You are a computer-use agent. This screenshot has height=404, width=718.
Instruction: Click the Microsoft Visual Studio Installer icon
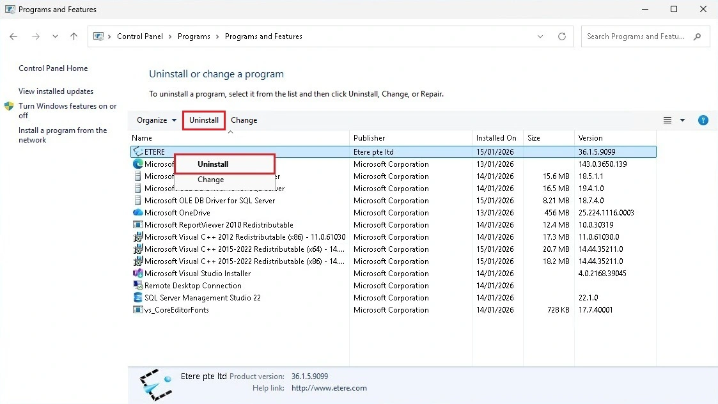click(137, 274)
